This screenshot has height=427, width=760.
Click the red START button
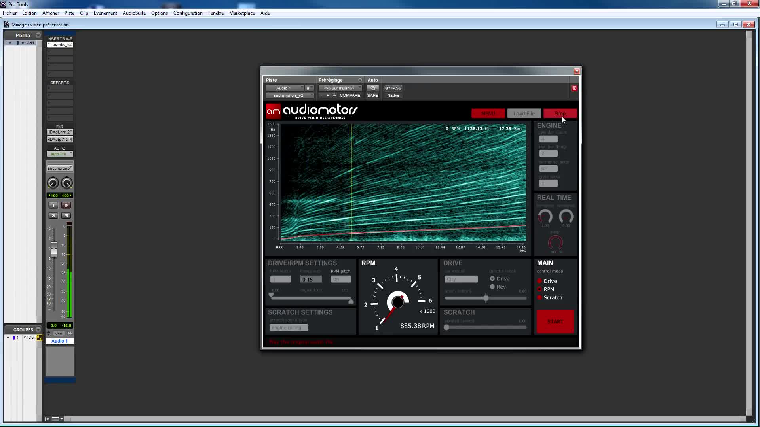pos(555,321)
